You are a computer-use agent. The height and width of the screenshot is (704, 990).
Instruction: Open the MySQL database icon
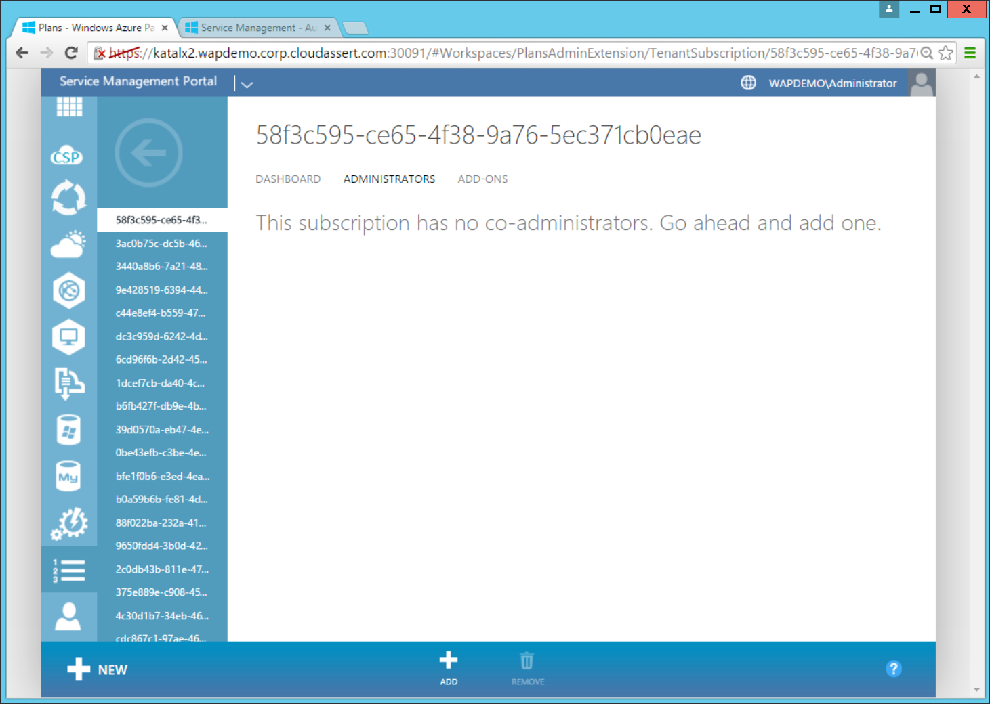tap(68, 476)
